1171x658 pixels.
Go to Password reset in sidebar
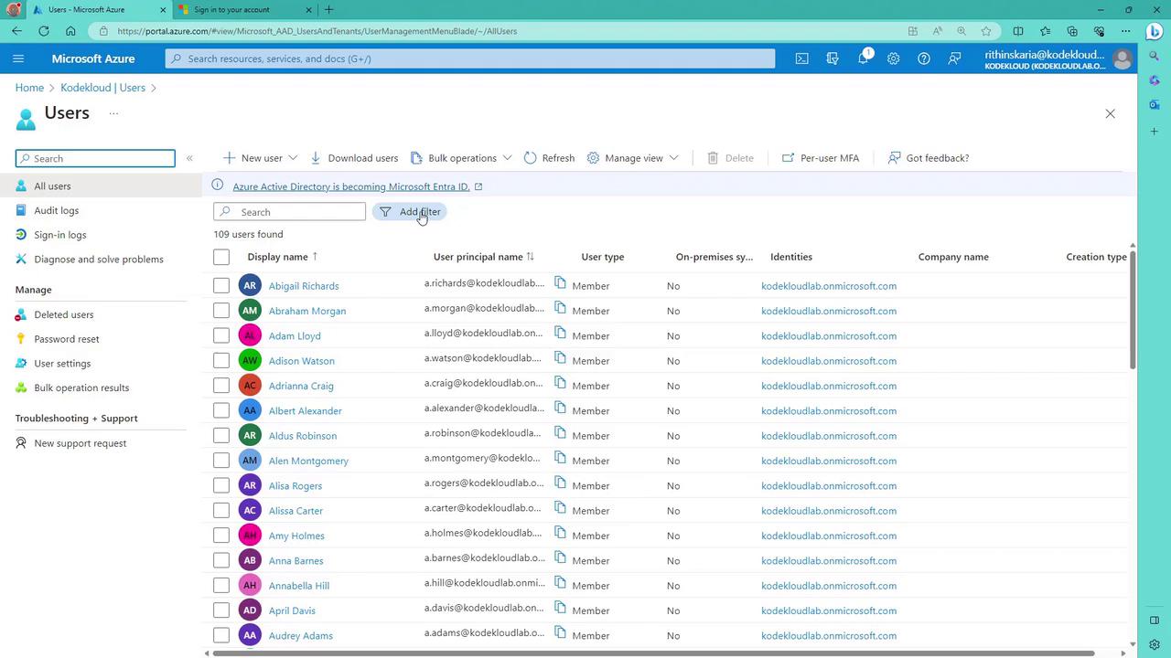coord(67,339)
